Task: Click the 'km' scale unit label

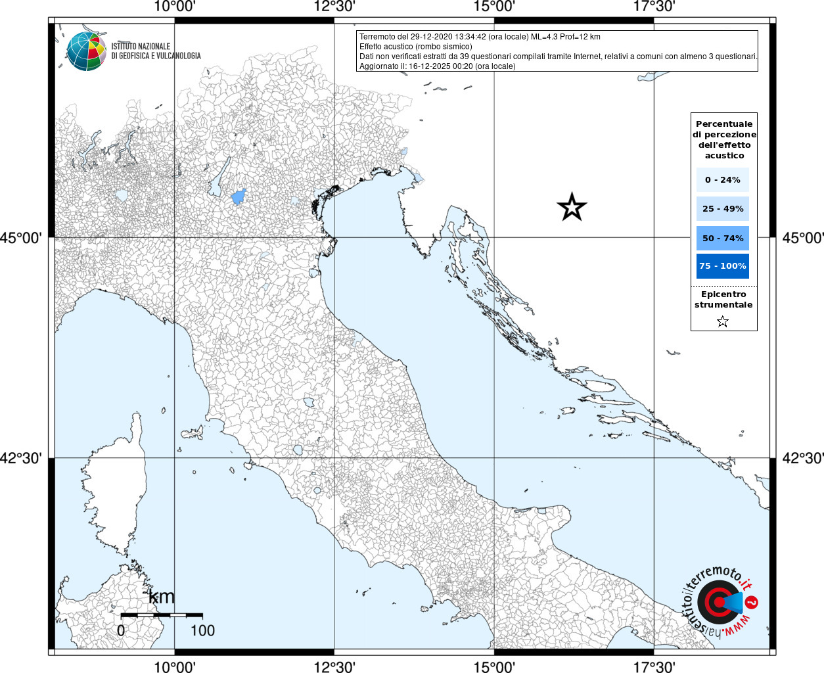Action: tap(162, 597)
